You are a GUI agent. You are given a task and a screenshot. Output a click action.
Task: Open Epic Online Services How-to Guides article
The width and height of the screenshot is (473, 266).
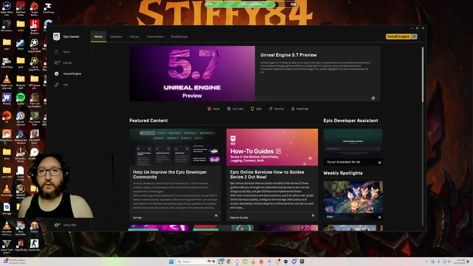pos(267,174)
